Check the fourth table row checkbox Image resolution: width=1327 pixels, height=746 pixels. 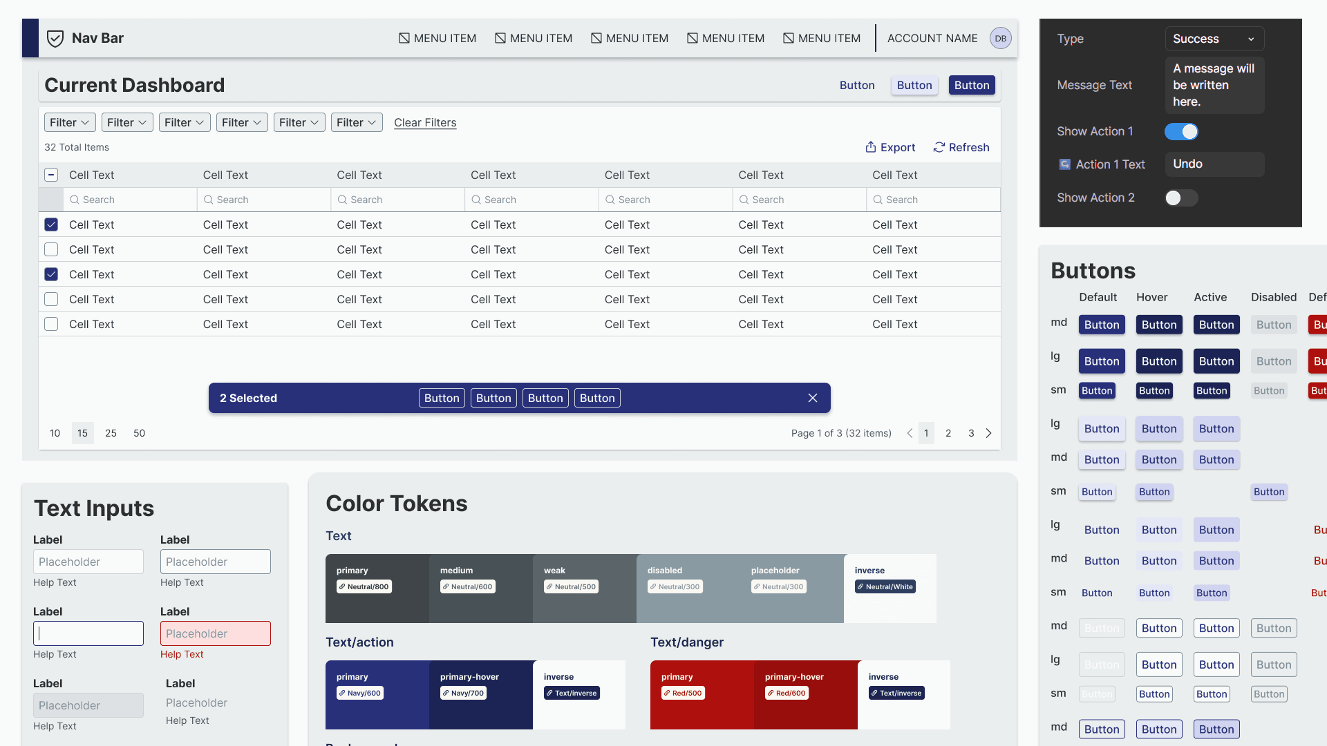51,299
